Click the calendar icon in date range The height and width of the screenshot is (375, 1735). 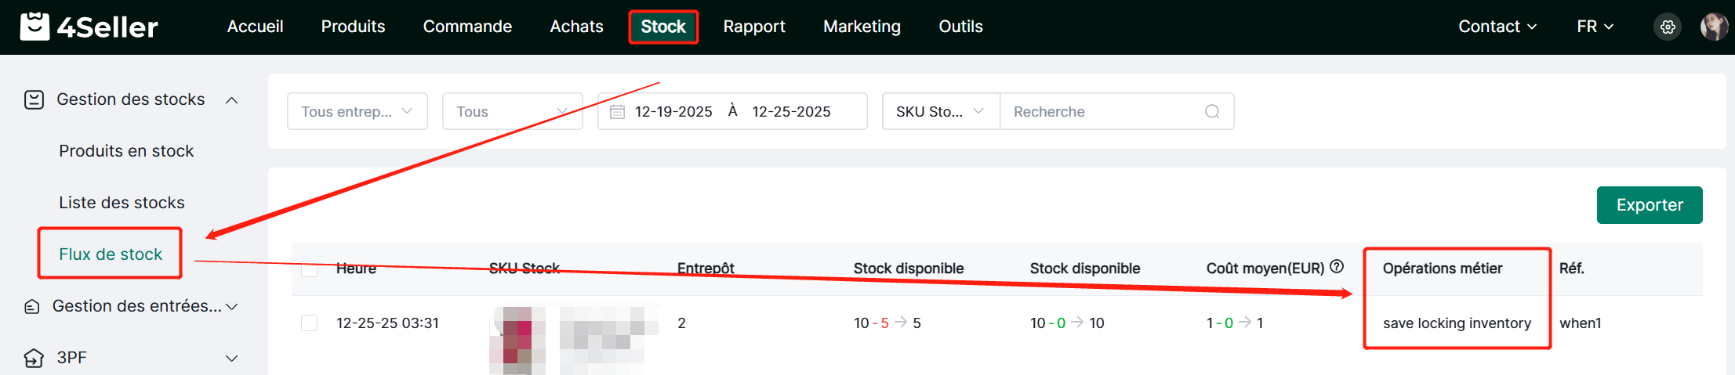tap(617, 111)
